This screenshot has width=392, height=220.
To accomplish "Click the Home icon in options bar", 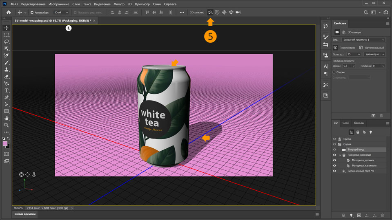I will tap(9, 12).
